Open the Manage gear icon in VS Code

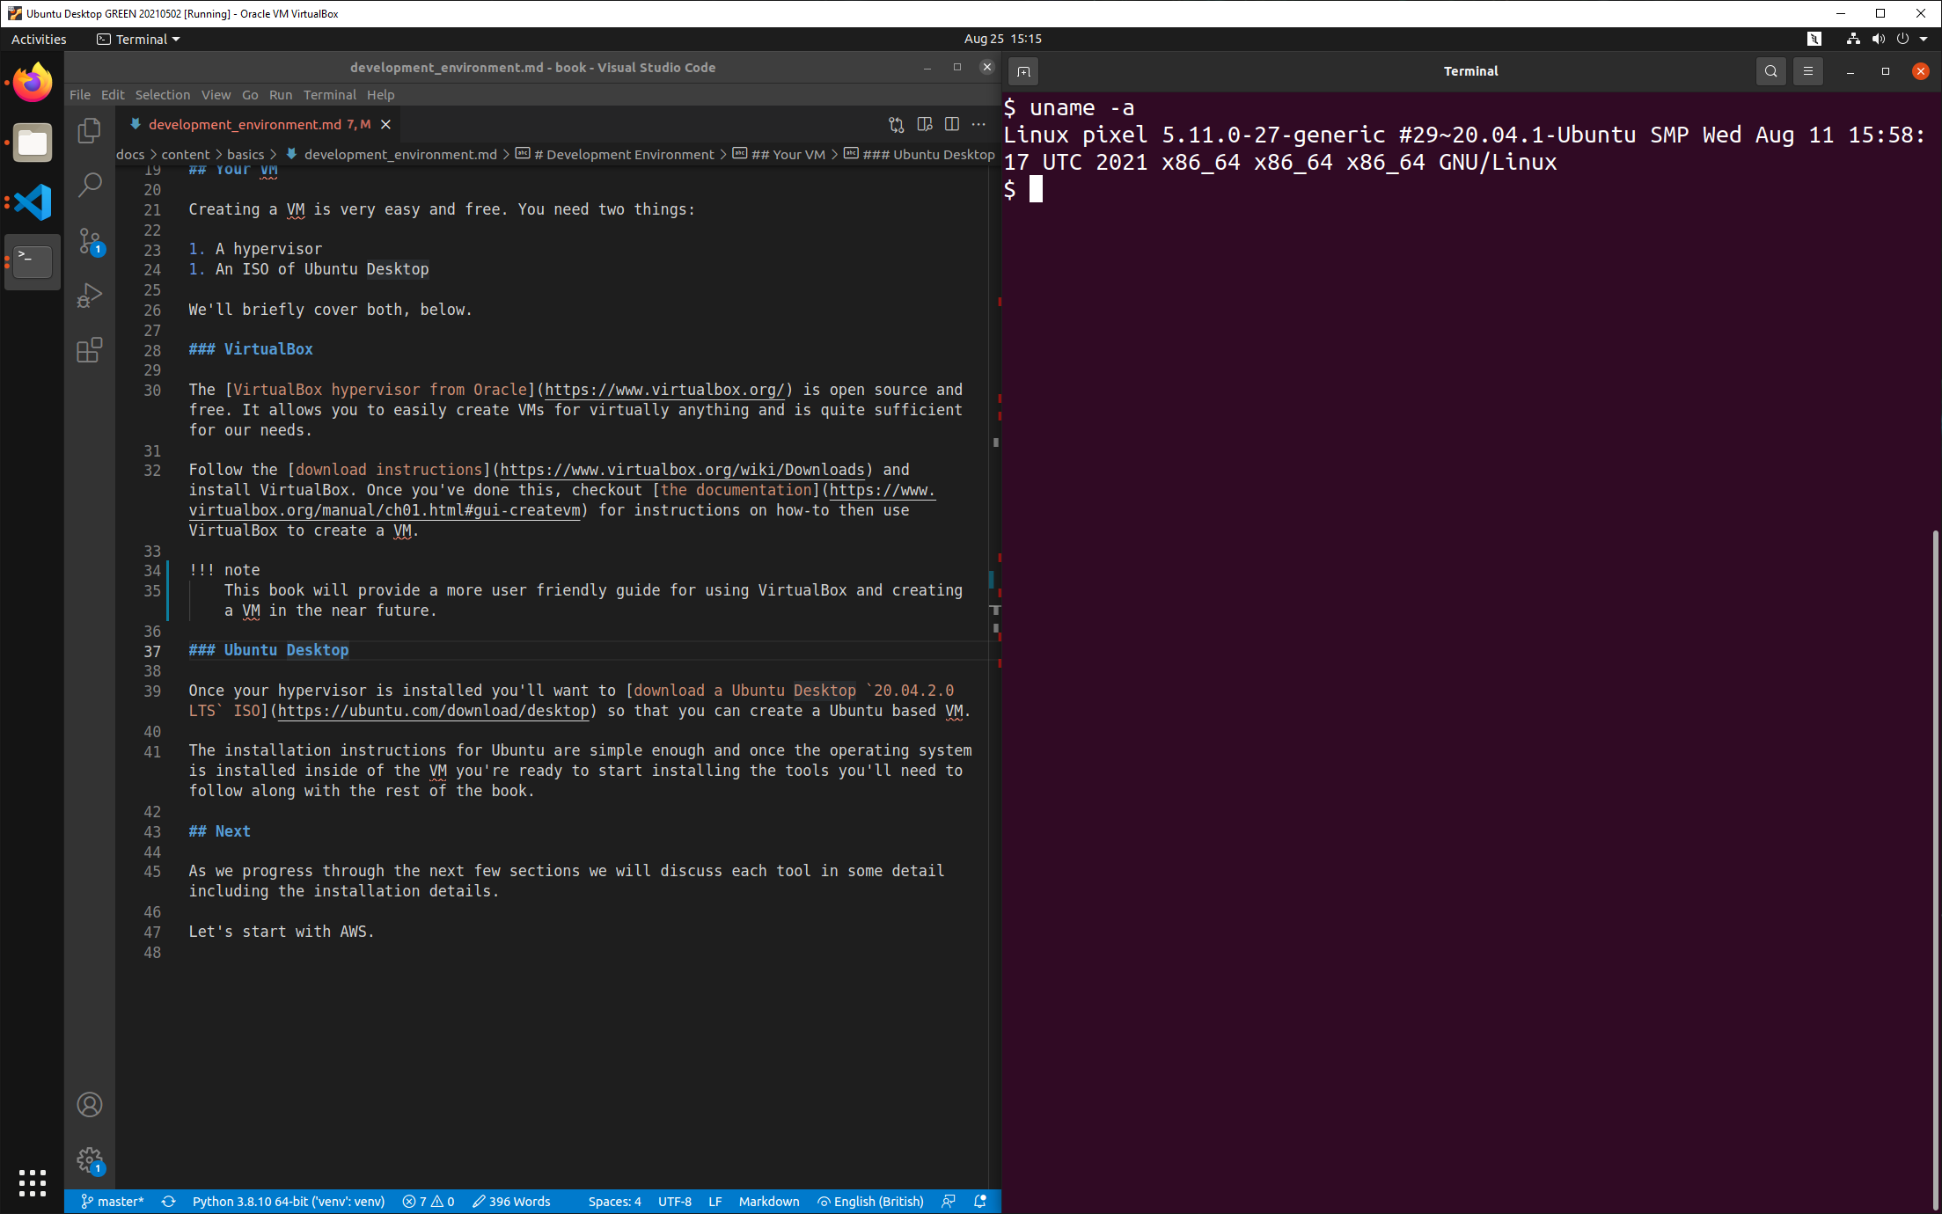[x=89, y=1159]
